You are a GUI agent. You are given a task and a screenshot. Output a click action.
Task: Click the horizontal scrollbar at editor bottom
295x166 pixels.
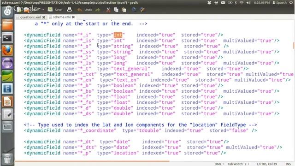[92, 161]
